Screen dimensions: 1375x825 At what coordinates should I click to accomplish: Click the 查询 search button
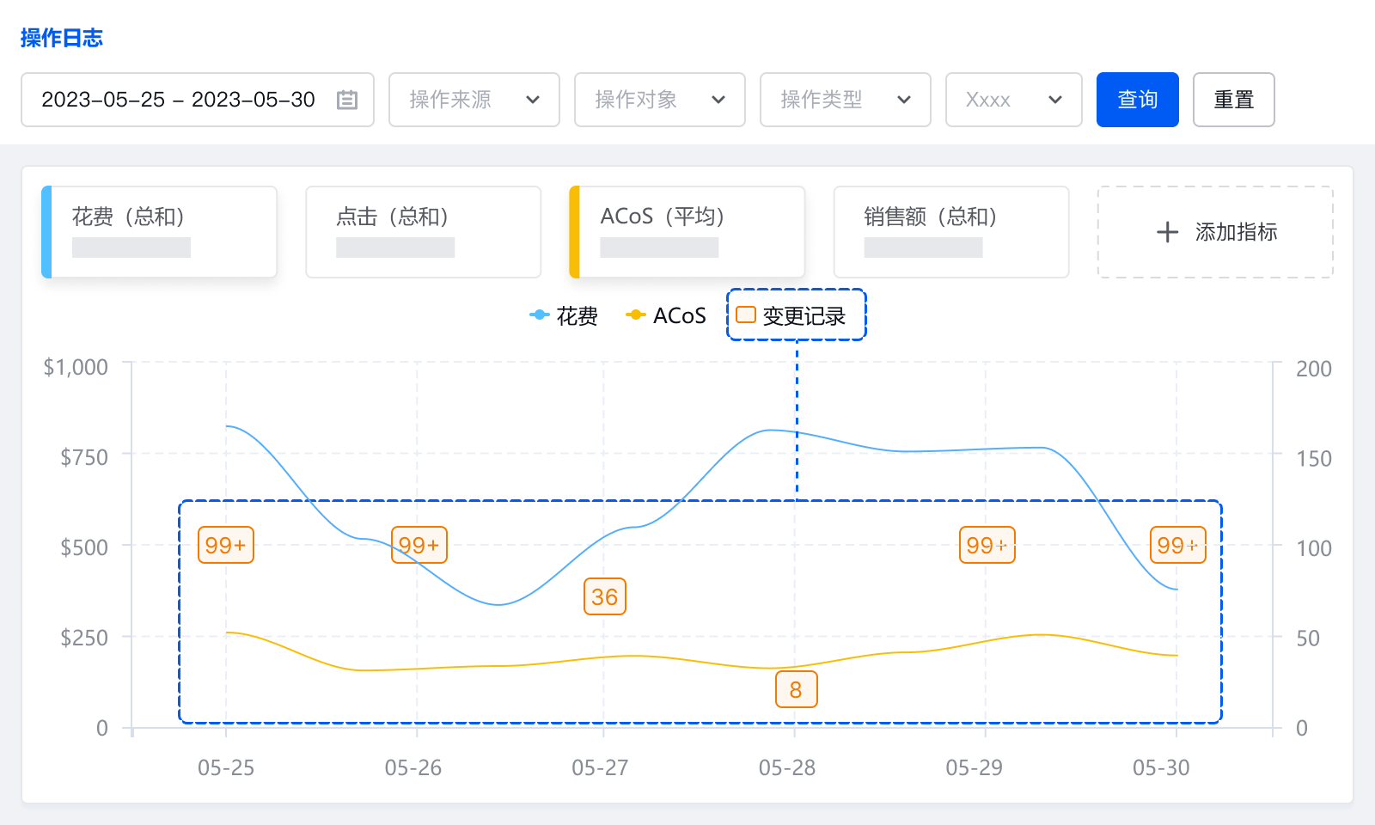point(1138,100)
